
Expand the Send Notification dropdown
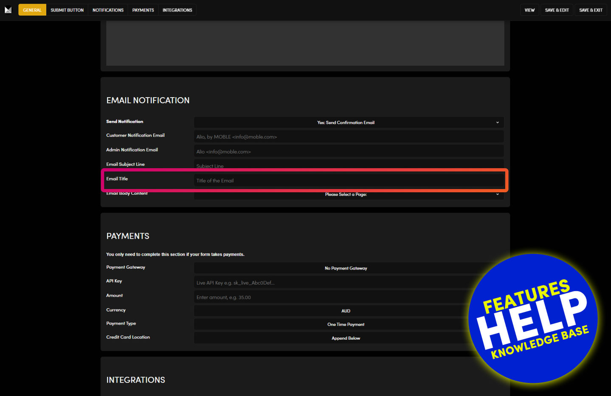click(x=349, y=123)
